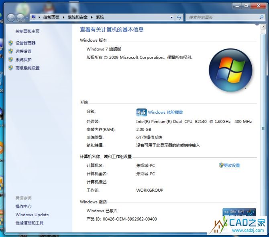
Task: Open the 高级系统设置 link
Action: click(x=27, y=68)
